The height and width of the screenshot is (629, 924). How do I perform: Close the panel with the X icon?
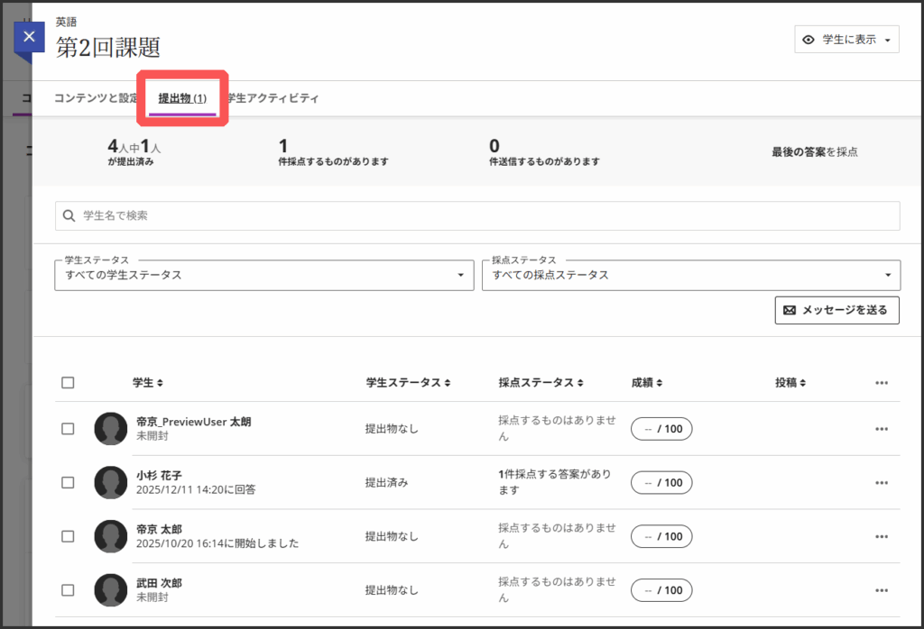29,37
